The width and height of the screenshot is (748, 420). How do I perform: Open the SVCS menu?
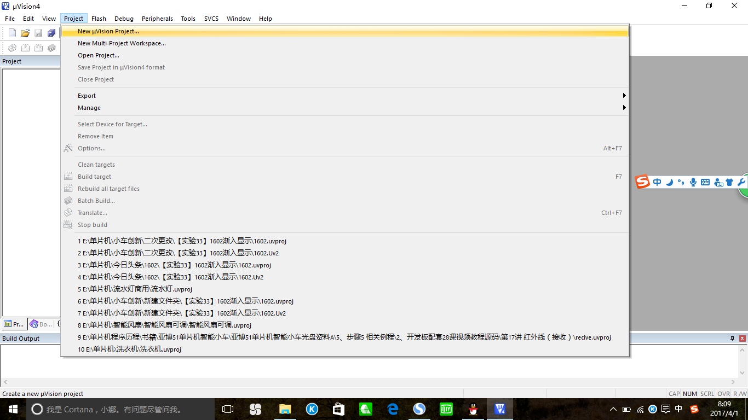pos(211,19)
